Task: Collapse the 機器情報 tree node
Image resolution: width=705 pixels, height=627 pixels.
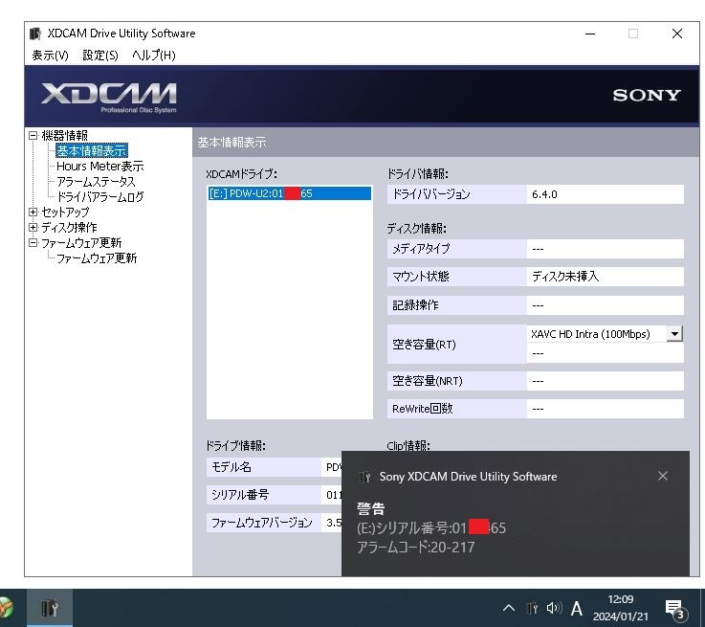Action: pyautogui.click(x=33, y=135)
